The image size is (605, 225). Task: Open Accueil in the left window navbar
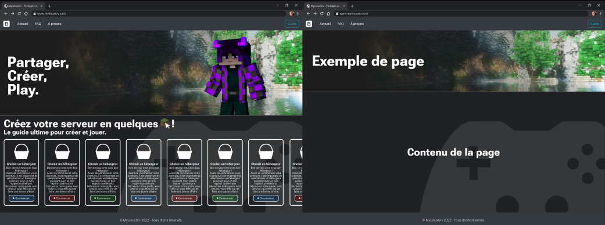(23, 24)
